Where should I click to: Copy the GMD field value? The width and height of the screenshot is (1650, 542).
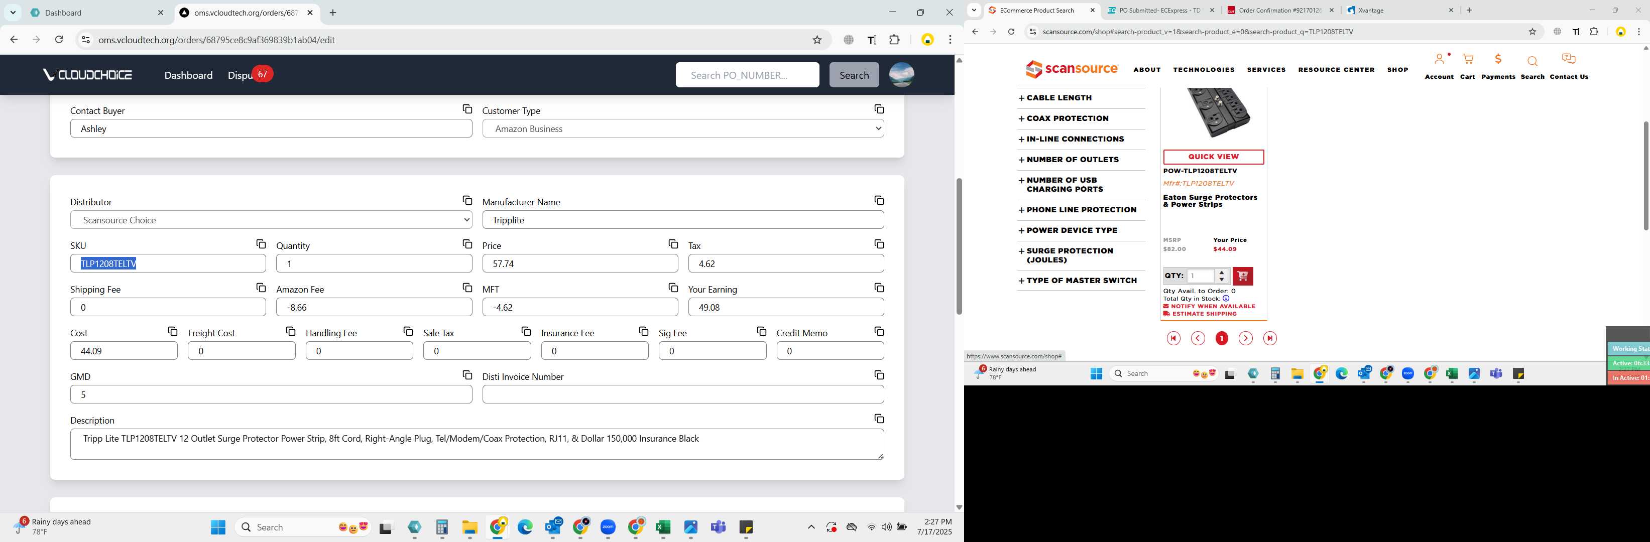pyautogui.click(x=467, y=375)
